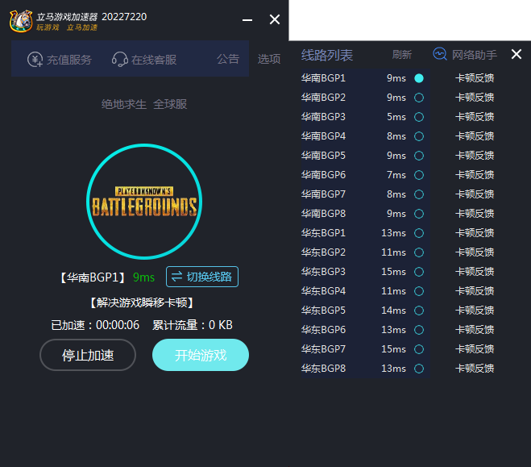Click 卡顿反馈 for 华南BGP6

(475, 175)
